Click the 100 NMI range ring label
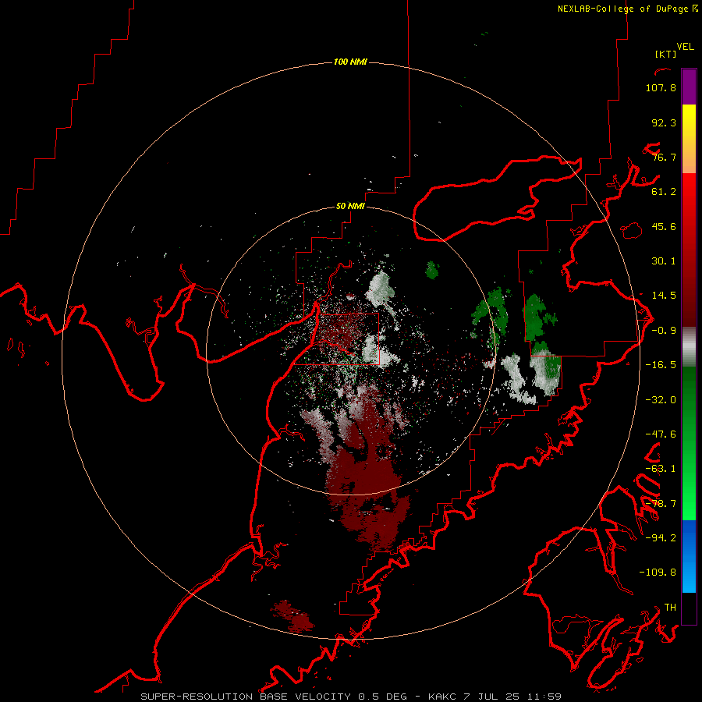 point(350,62)
